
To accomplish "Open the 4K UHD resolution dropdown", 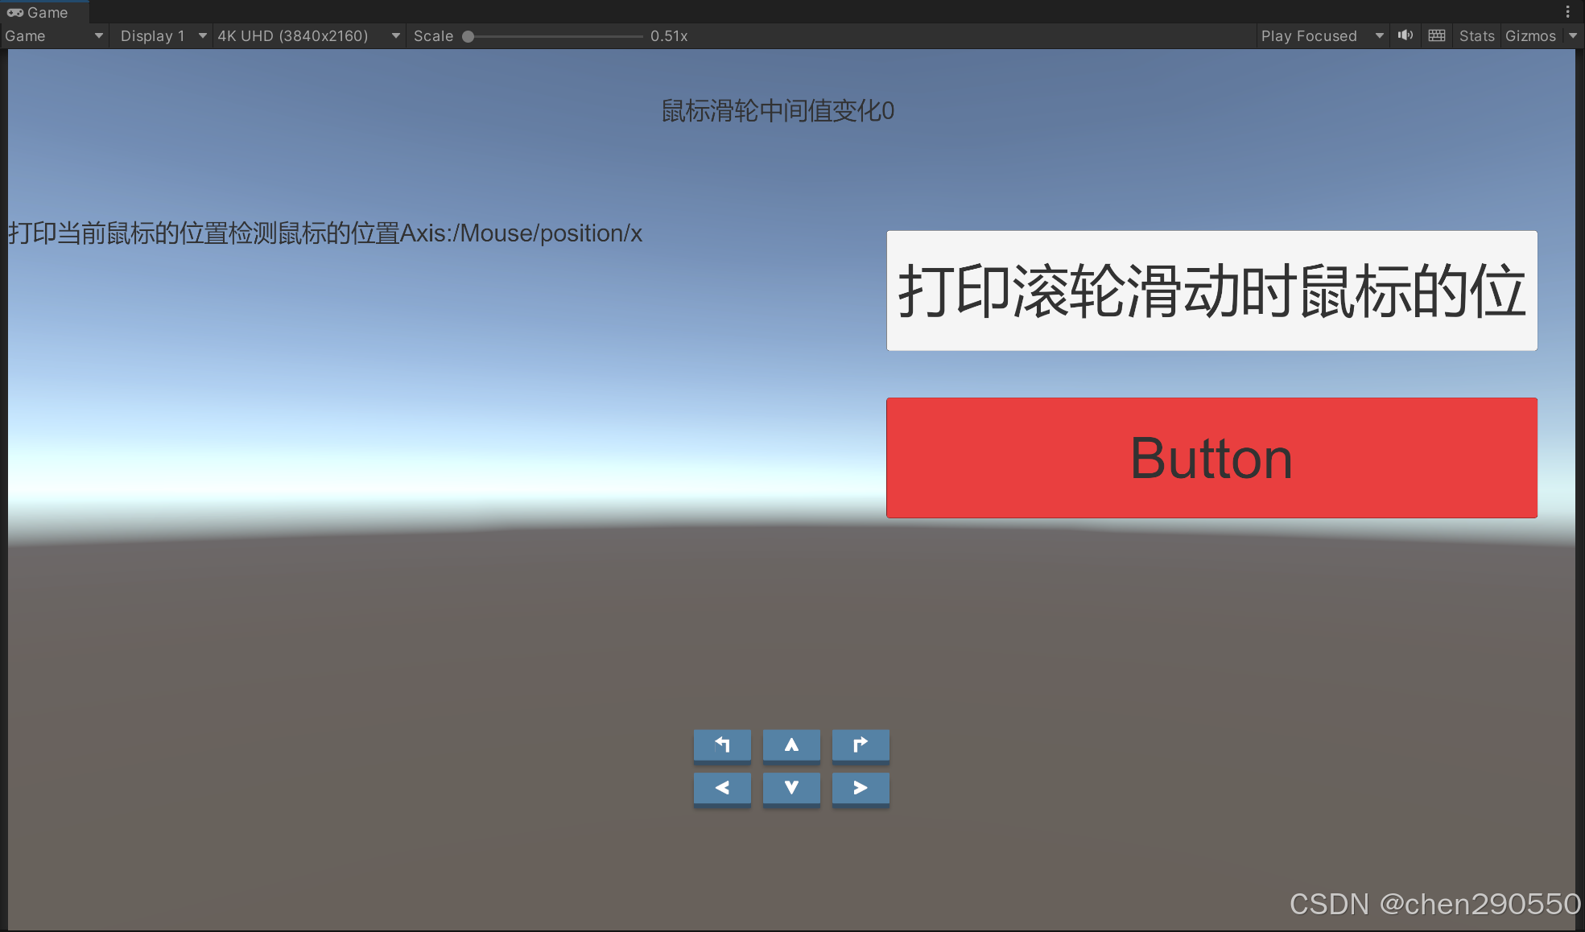I will 308,35.
